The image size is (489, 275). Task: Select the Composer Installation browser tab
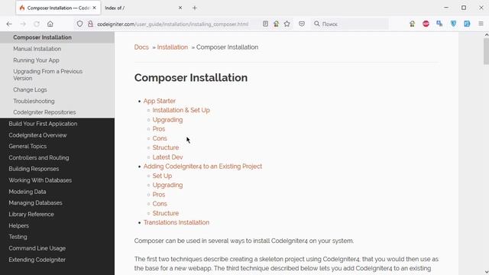pyautogui.click(x=58, y=8)
